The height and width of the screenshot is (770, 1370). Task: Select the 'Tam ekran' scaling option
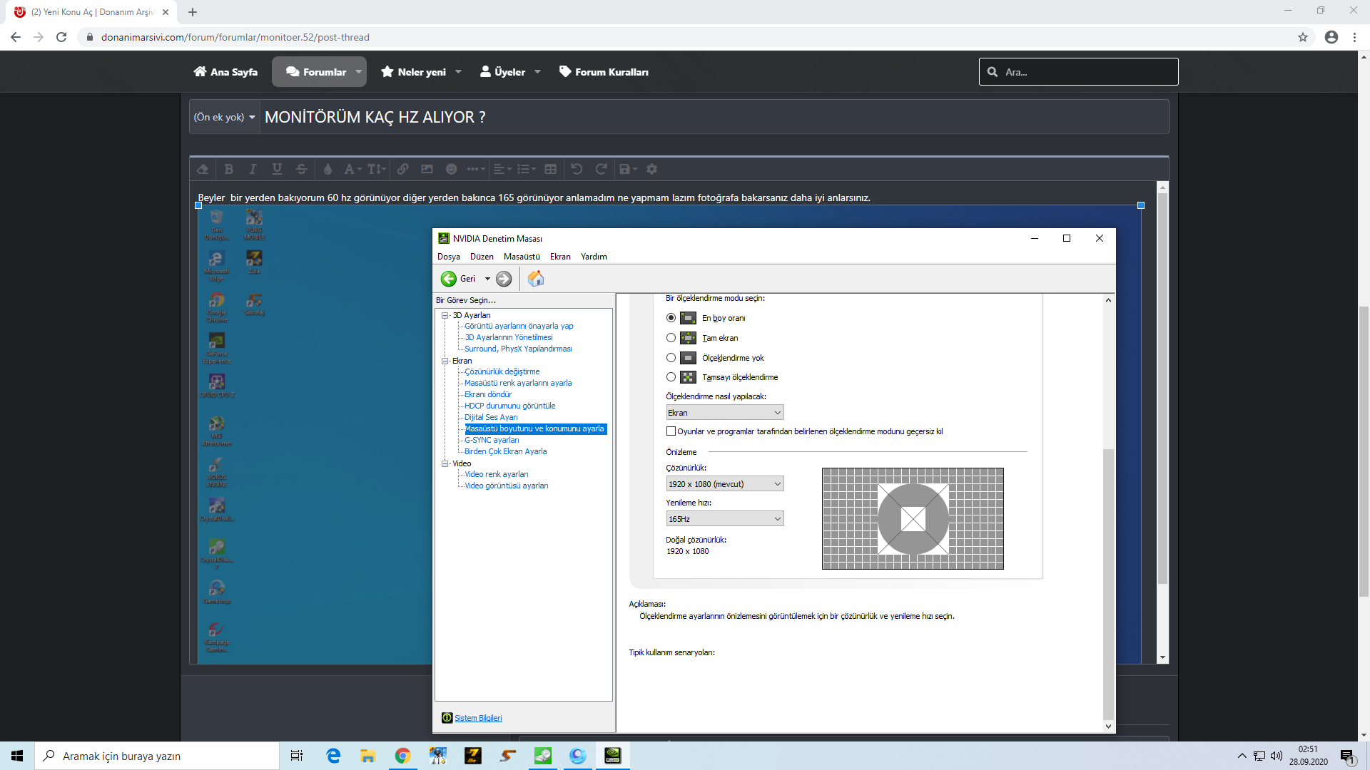click(671, 338)
